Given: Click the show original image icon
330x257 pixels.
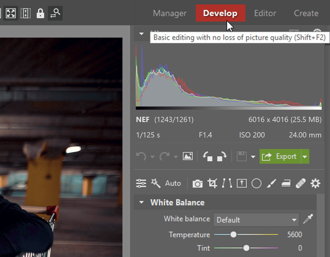Looking at the screenshot, I should point(188,156).
